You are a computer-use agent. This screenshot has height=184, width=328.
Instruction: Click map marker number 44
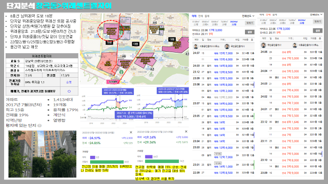(x=155, y=22)
